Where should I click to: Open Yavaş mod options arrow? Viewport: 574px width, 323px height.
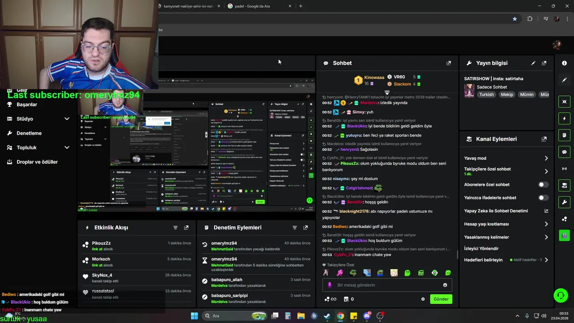546,158
